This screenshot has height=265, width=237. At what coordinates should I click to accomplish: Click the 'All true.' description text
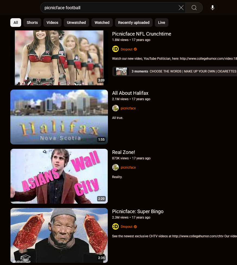coord(118,118)
